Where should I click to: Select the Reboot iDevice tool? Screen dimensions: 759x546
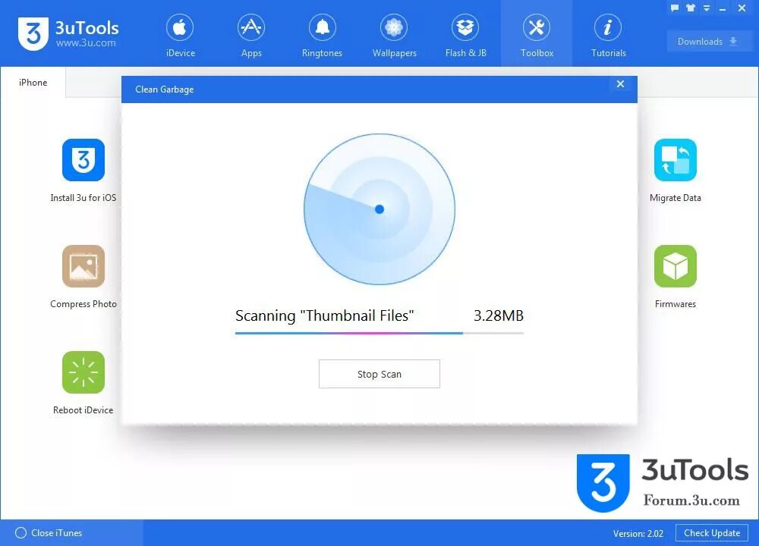pyautogui.click(x=83, y=383)
